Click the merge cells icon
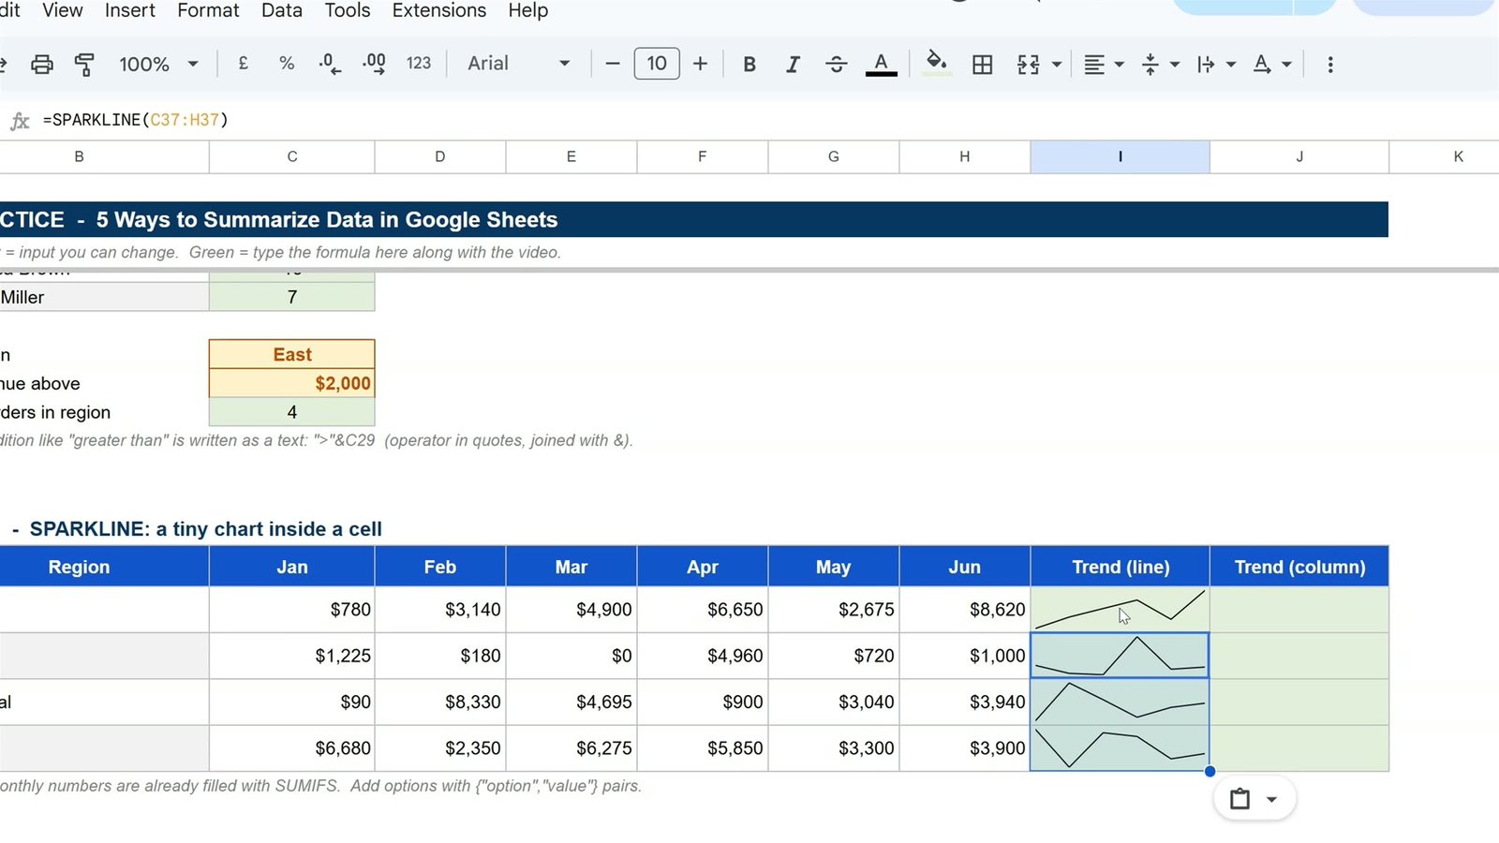The width and height of the screenshot is (1499, 843). click(1028, 65)
